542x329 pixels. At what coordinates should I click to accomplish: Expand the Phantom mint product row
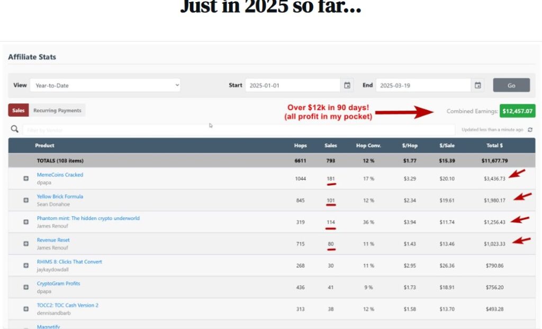click(26, 222)
